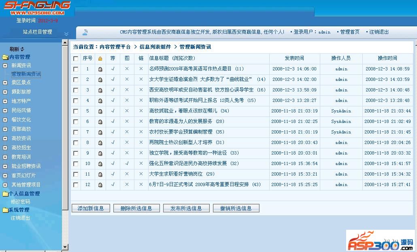The image size is (417, 252).
Task: Check the checkbox for row 6
Action: pos(76,122)
